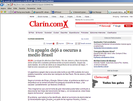Viewport: 133px width, 101px height.
Task: Open the Móviles tab
Action: click(x=79, y=17)
